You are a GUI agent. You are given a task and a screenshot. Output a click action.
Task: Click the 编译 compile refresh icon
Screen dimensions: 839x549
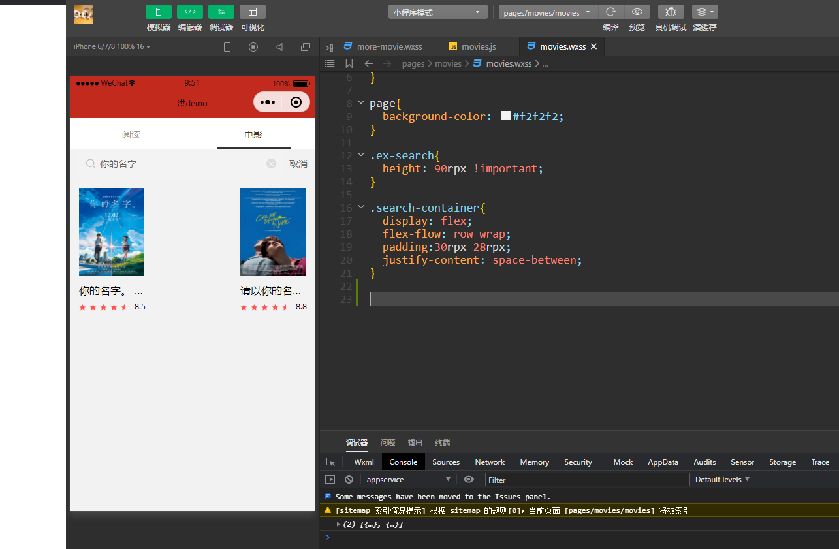(x=610, y=12)
